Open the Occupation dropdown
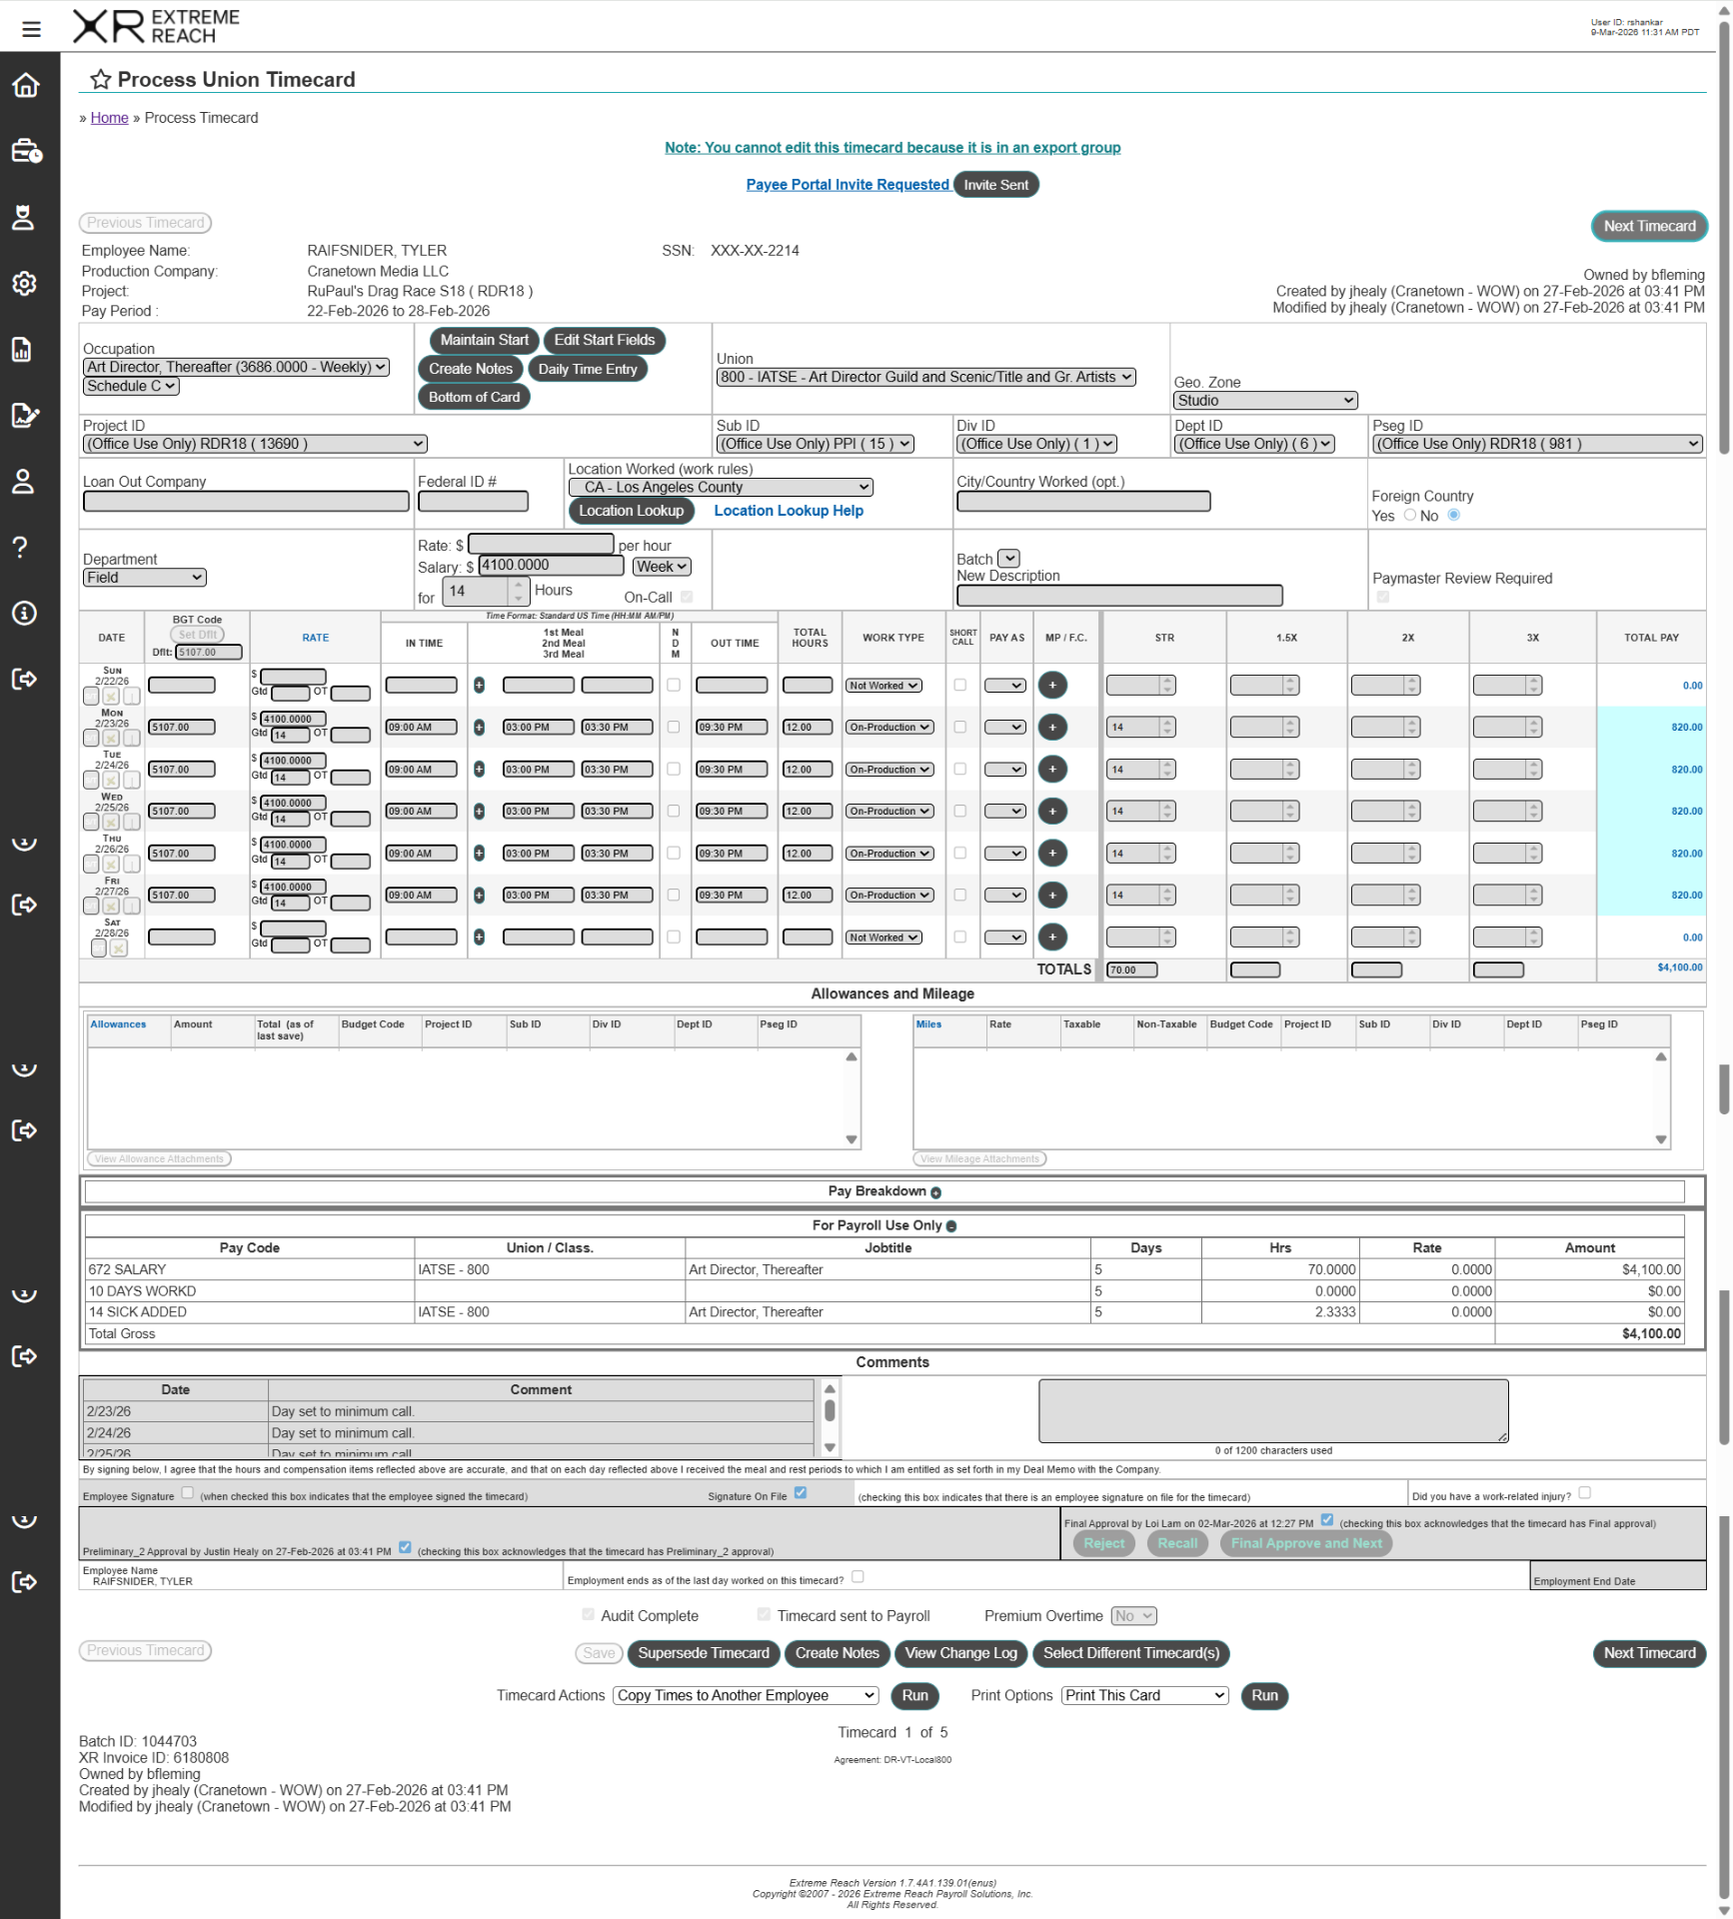Viewport: 1733px width, 1919px height. click(236, 367)
